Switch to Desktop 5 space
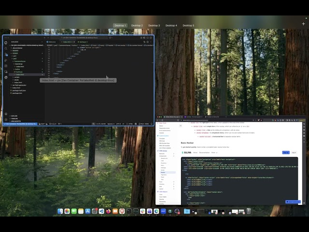The width and height of the screenshot is (309, 232). (188, 26)
